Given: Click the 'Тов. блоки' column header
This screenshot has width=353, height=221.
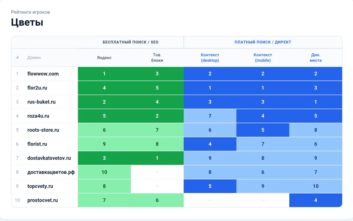Looking at the screenshot, I should (157, 58).
